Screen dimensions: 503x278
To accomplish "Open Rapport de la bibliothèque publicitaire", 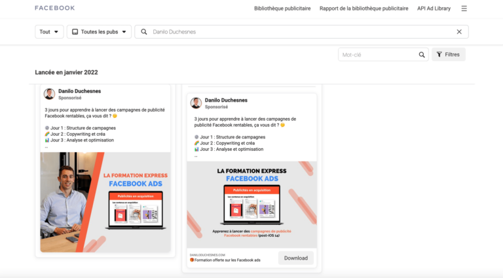I will (x=363, y=9).
